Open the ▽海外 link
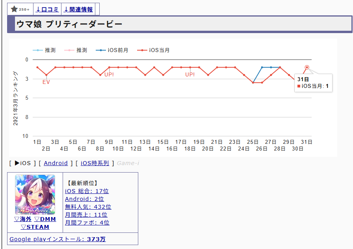Screen dimensions: 353x249 23,219
